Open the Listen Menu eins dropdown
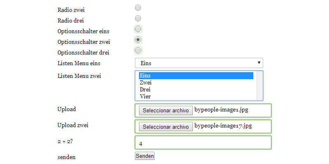The width and height of the screenshot is (329, 164). coord(199,63)
